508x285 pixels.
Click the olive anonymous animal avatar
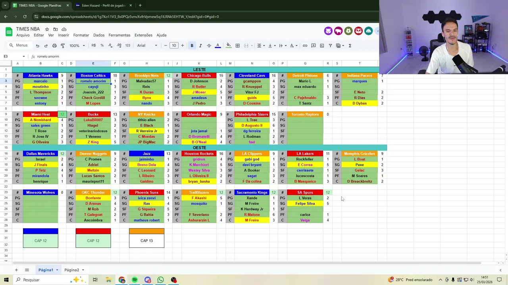[x=348, y=31]
